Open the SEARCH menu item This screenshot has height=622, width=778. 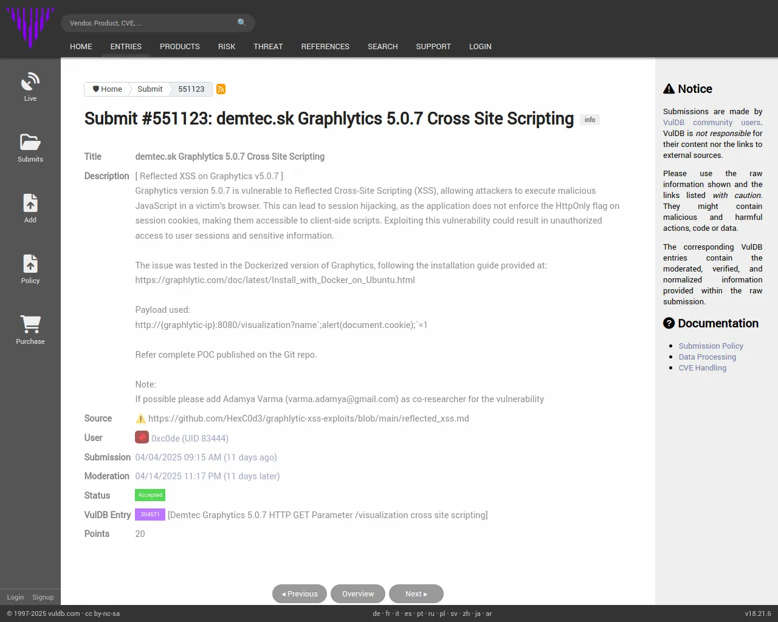click(x=383, y=46)
